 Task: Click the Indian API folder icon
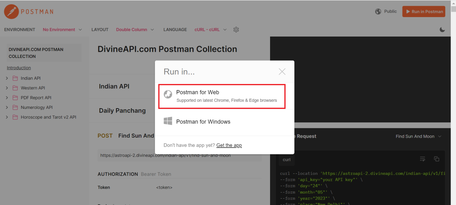tap(15, 78)
